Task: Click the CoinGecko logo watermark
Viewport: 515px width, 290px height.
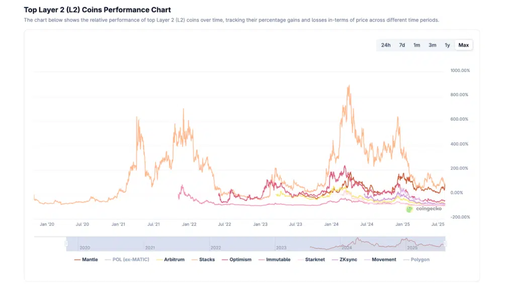Action: 425,209
